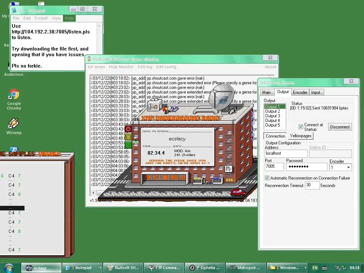Stop playback in XMPlay

point(165,178)
